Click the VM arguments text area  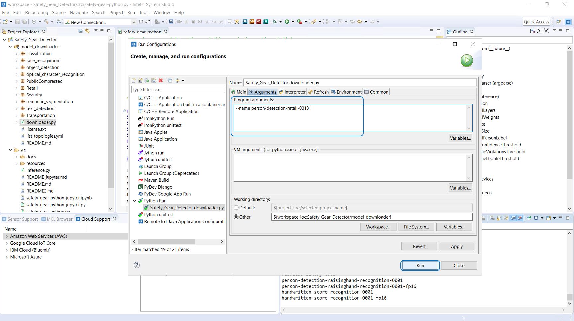point(353,168)
